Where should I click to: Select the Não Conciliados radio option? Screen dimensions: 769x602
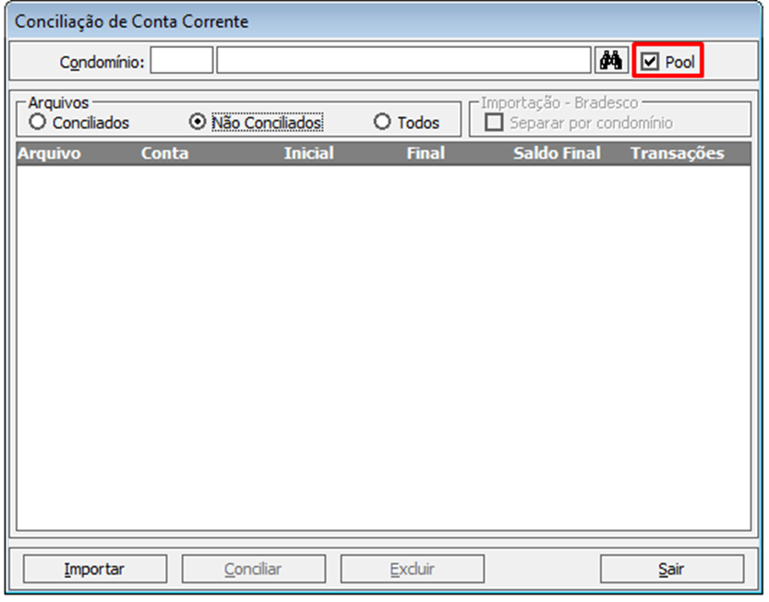click(198, 122)
